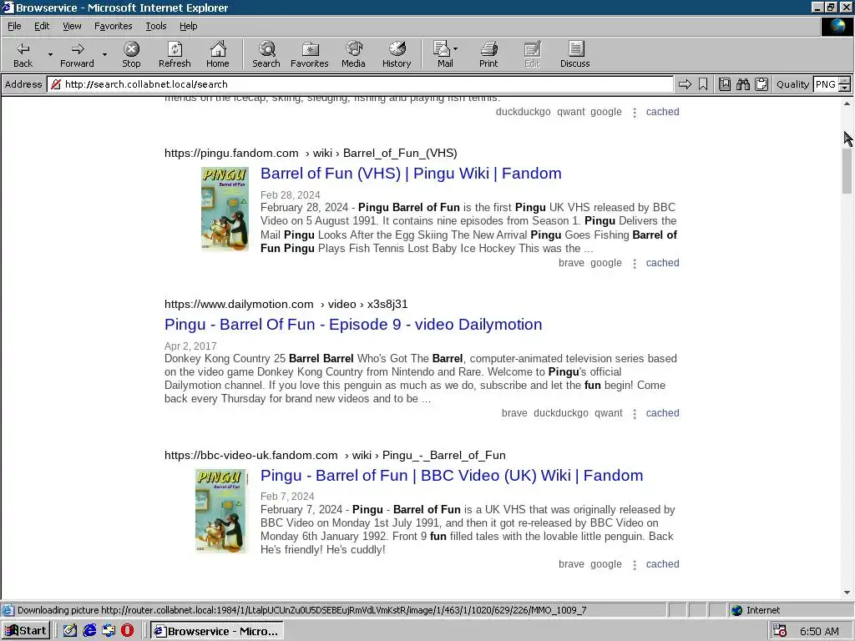Open the File menu
Image resolution: width=855 pixels, height=641 pixels.
pyautogui.click(x=14, y=26)
